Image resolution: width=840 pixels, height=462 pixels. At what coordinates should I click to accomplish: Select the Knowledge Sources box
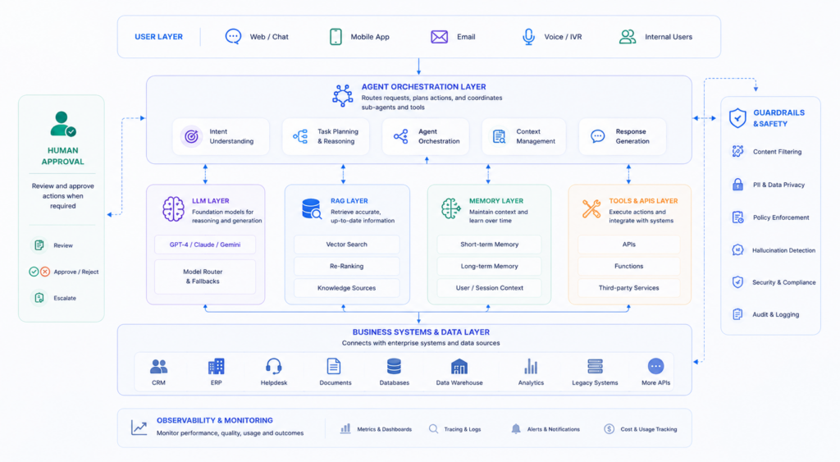pyautogui.click(x=347, y=288)
